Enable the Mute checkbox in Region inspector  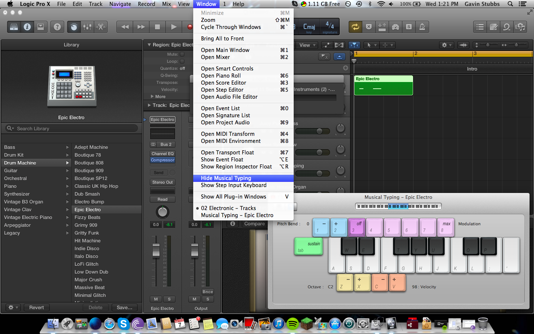tap(182, 54)
